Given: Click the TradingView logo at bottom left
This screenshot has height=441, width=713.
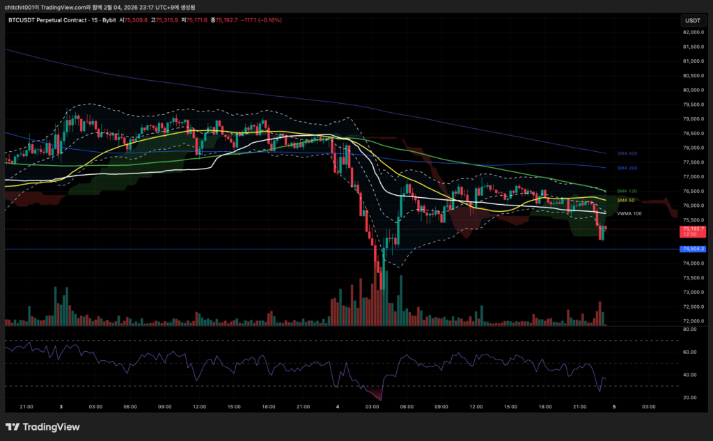Looking at the screenshot, I should pos(43,426).
